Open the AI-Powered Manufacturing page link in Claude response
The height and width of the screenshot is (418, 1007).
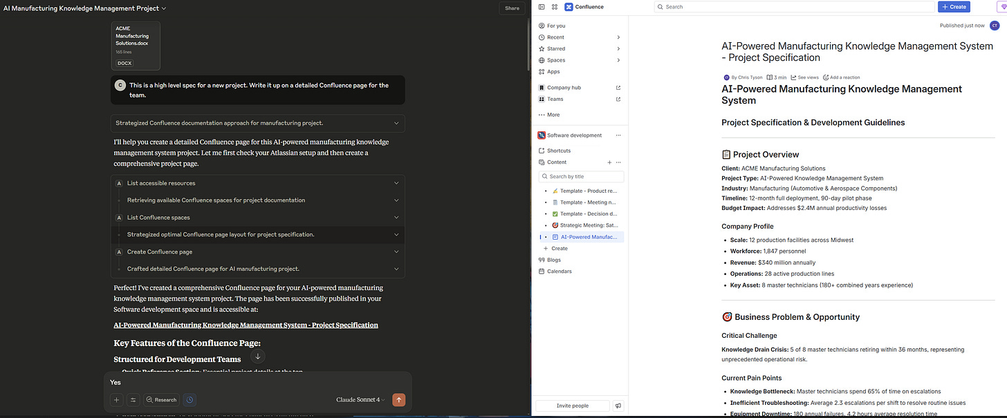coord(246,325)
